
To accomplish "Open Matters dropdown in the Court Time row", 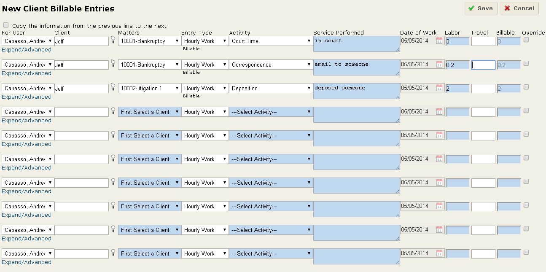I will click(x=149, y=41).
